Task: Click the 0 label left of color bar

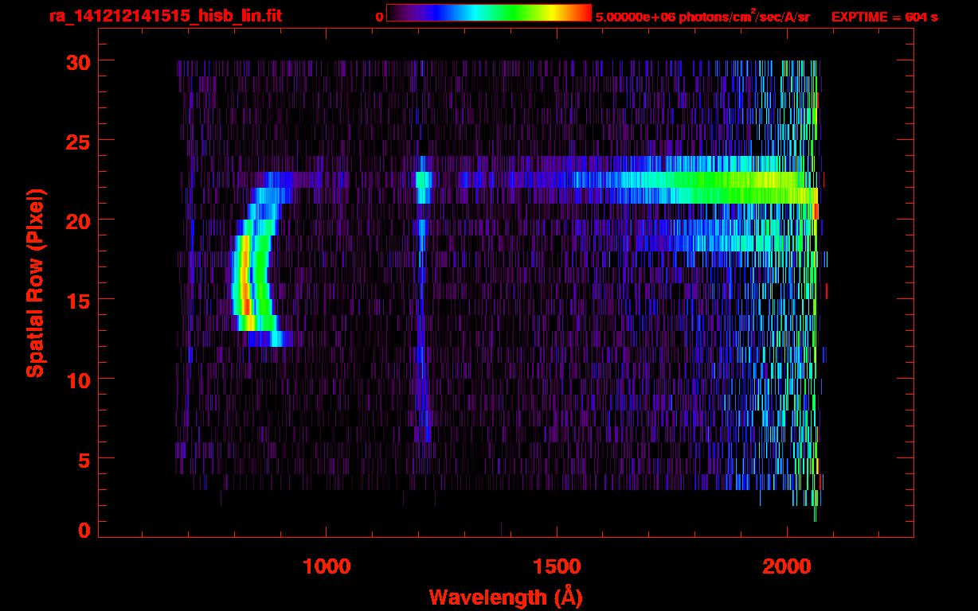Action: [x=379, y=17]
